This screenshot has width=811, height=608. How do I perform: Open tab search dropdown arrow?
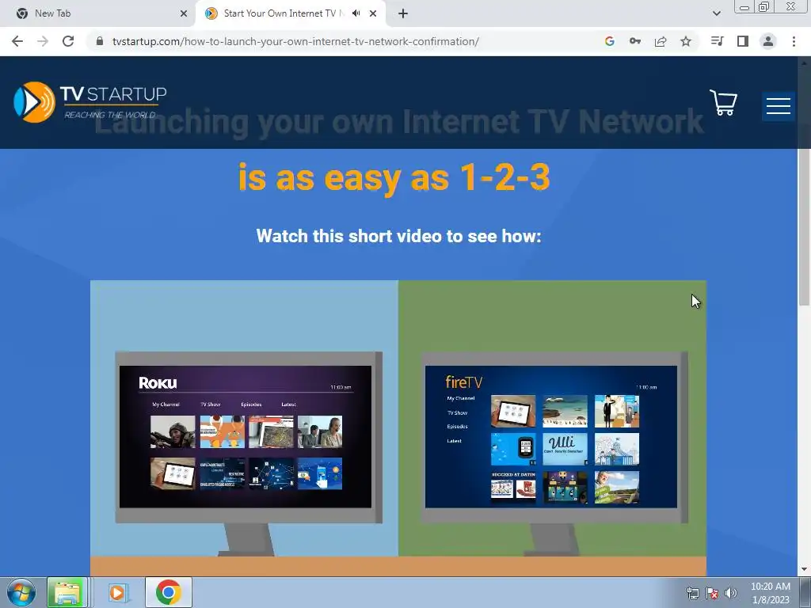(716, 13)
